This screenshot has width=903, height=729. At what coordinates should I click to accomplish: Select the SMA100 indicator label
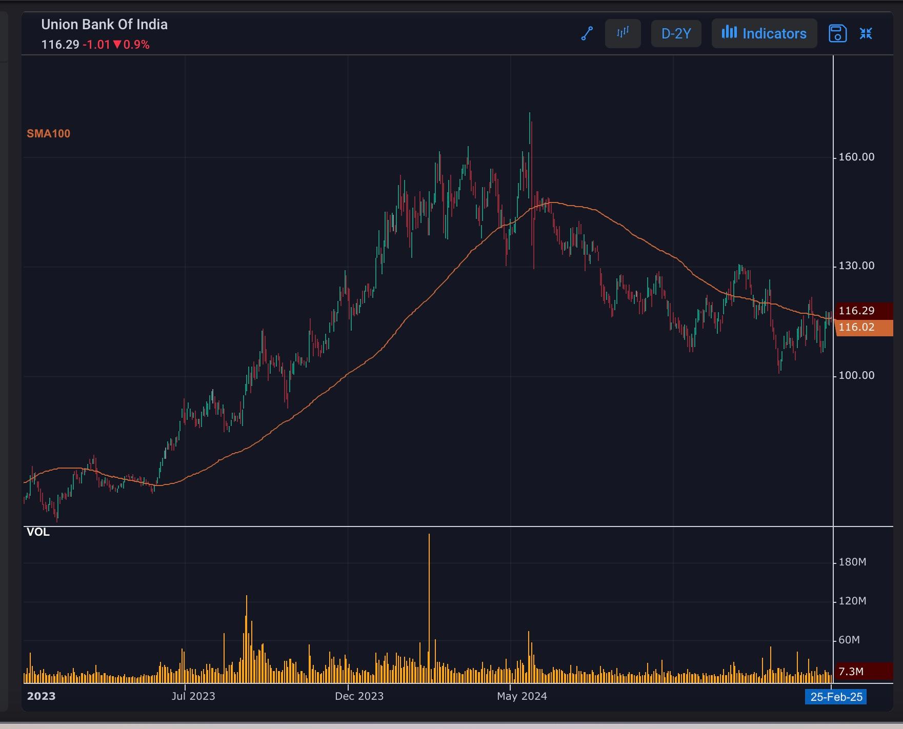(x=49, y=134)
